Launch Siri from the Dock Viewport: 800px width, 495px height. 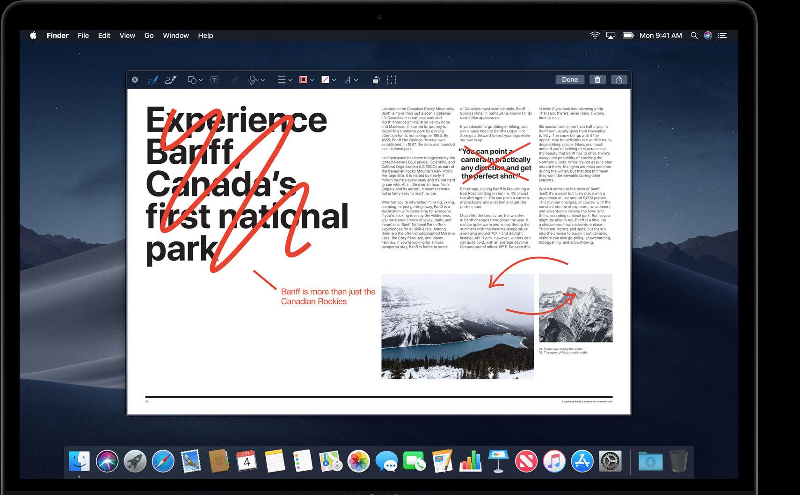(107, 461)
